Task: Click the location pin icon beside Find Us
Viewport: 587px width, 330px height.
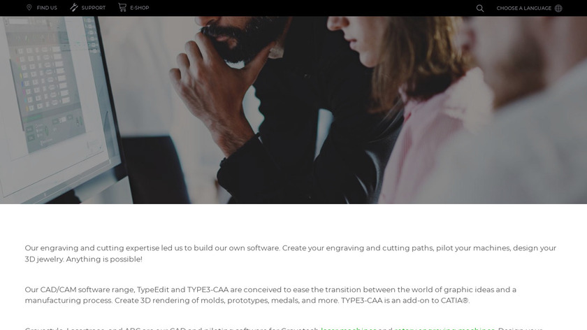Action: point(29,8)
